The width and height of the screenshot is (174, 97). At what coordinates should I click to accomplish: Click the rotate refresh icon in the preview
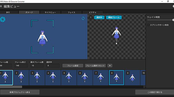[83, 18]
